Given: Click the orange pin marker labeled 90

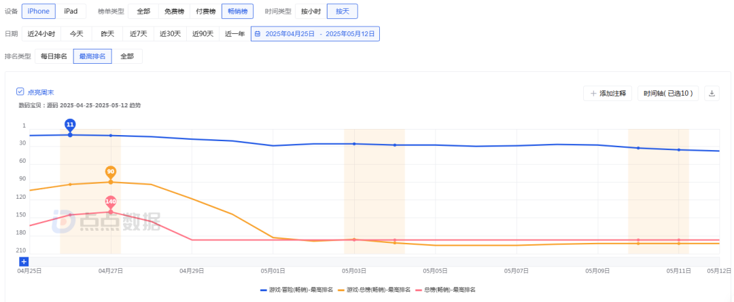Looking at the screenshot, I should [x=111, y=172].
